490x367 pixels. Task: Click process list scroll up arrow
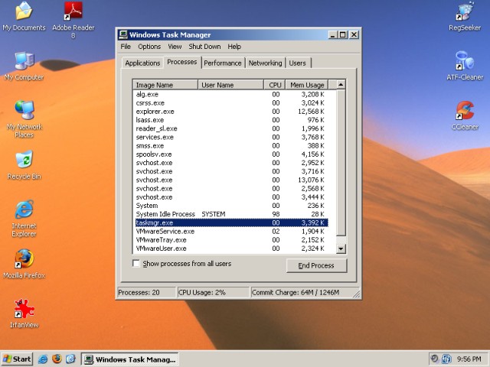tap(341, 84)
